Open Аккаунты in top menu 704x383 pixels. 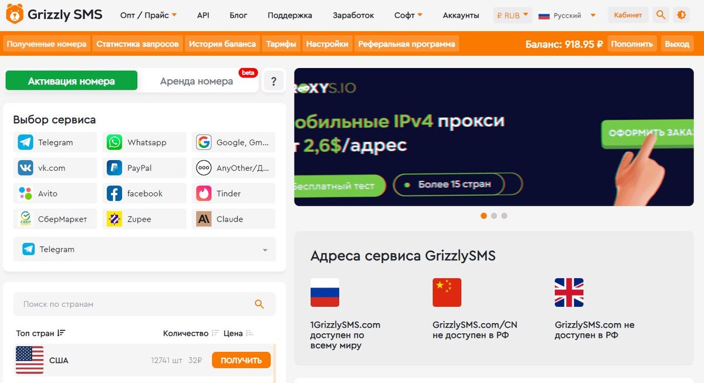tap(461, 15)
